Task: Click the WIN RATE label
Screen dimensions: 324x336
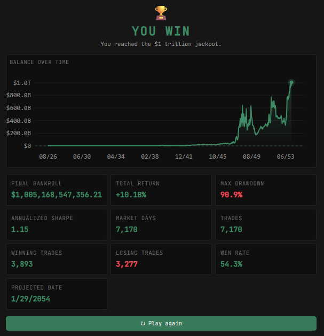Action: 235,253
